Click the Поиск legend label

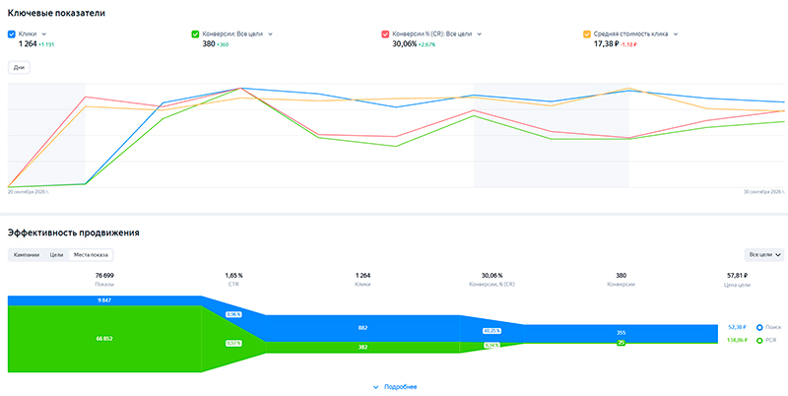[773, 327]
